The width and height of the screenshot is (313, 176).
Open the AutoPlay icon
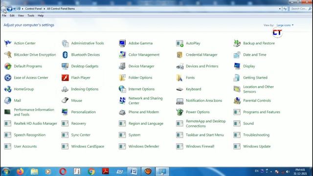coord(179,43)
